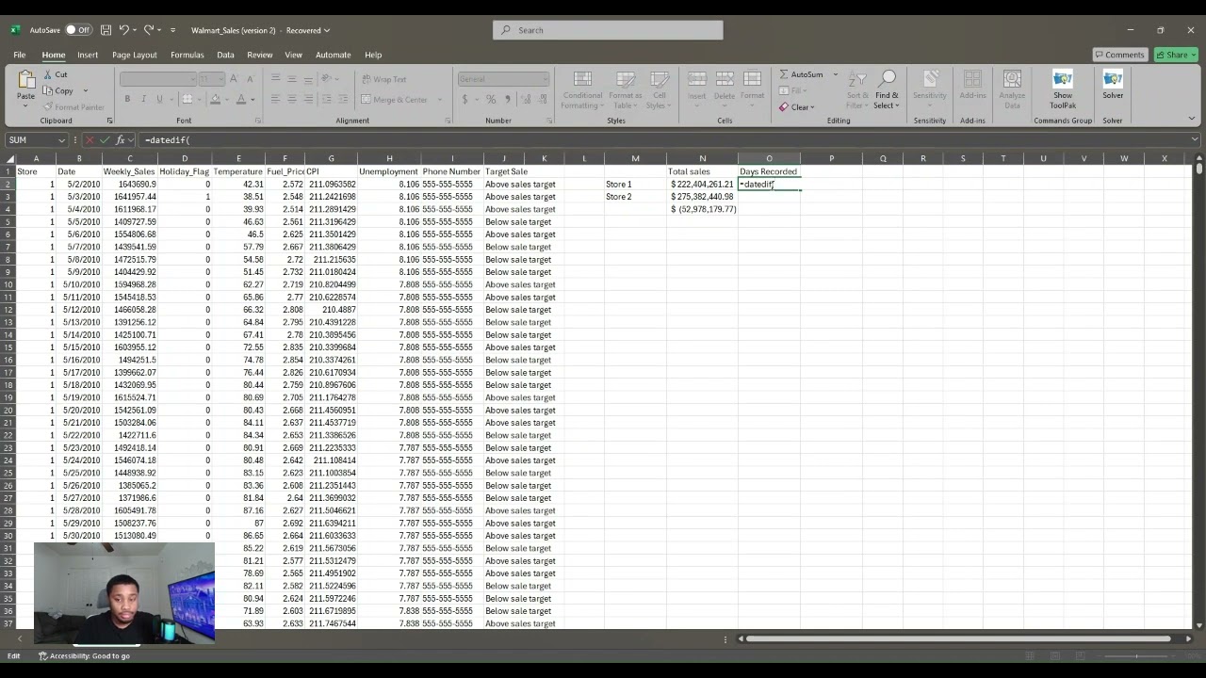The width and height of the screenshot is (1206, 678).
Task: Apply the Fill Color bucket swatch
Action: [216, 99]
